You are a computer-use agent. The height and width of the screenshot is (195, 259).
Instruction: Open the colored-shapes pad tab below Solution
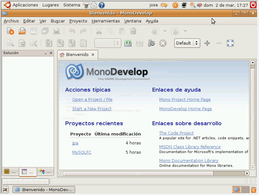[45, 172]
